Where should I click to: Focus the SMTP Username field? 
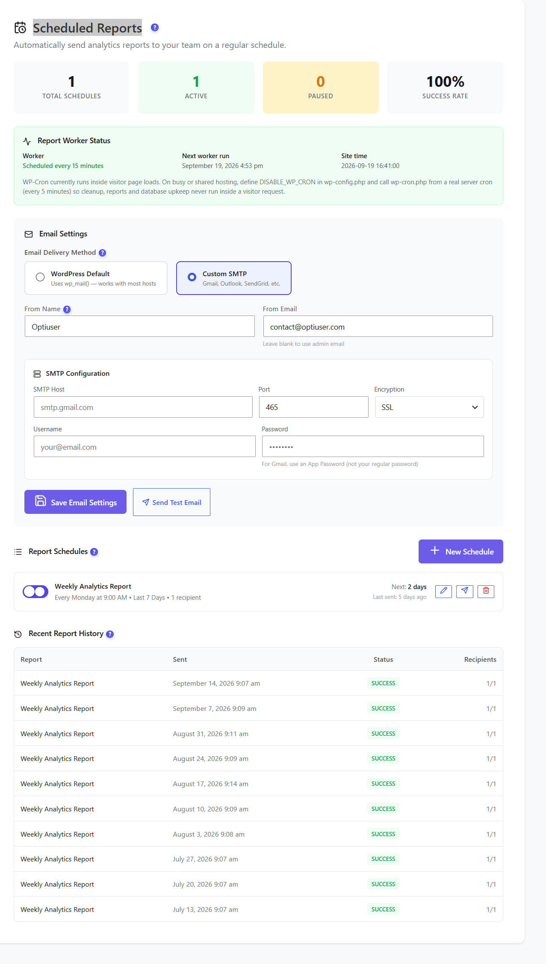coord(145,446)
